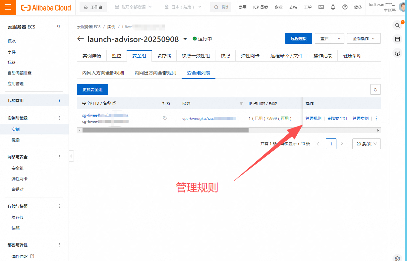Screen dimensions: 407x261
Task: Refresh the security group list
Action: click(x=375, y=89)
